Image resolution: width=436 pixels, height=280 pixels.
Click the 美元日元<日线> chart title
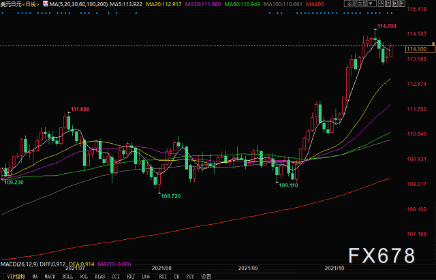pos(20,4)
